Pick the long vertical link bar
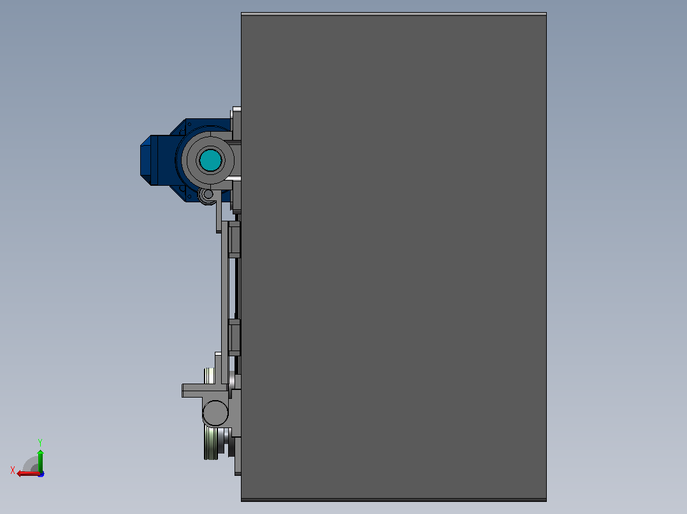Image resolution: width=687 pixels, height=514 pixels. coord(225,302)
